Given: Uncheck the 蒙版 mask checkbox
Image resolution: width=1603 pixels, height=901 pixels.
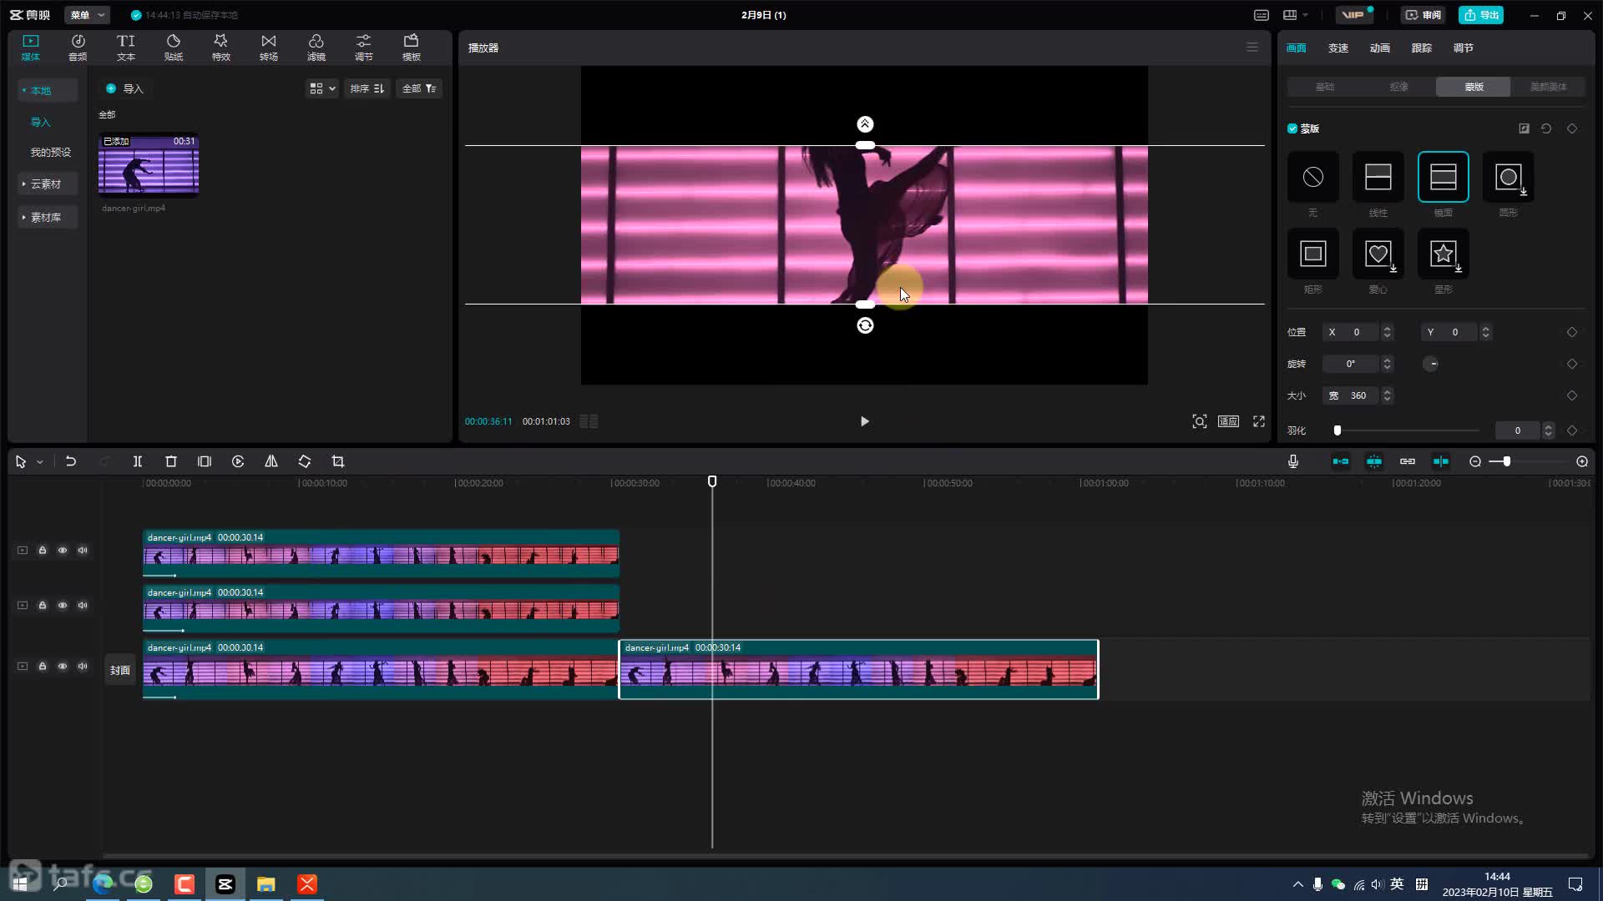Looking at the screenshot, I should (x=1292, y=128).
